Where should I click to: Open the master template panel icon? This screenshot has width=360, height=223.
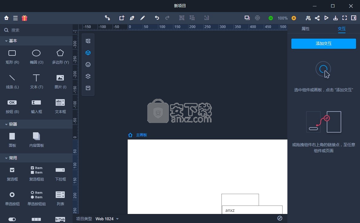88,88
